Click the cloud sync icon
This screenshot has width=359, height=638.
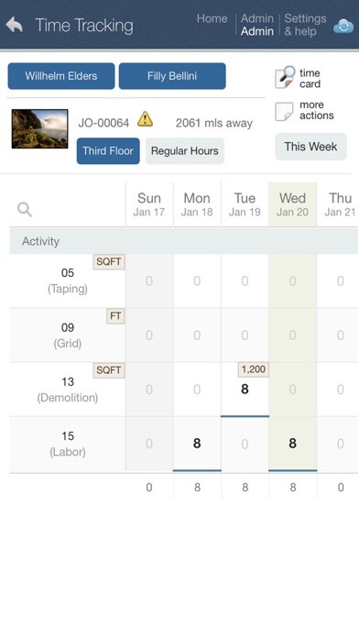coord(343,27)
